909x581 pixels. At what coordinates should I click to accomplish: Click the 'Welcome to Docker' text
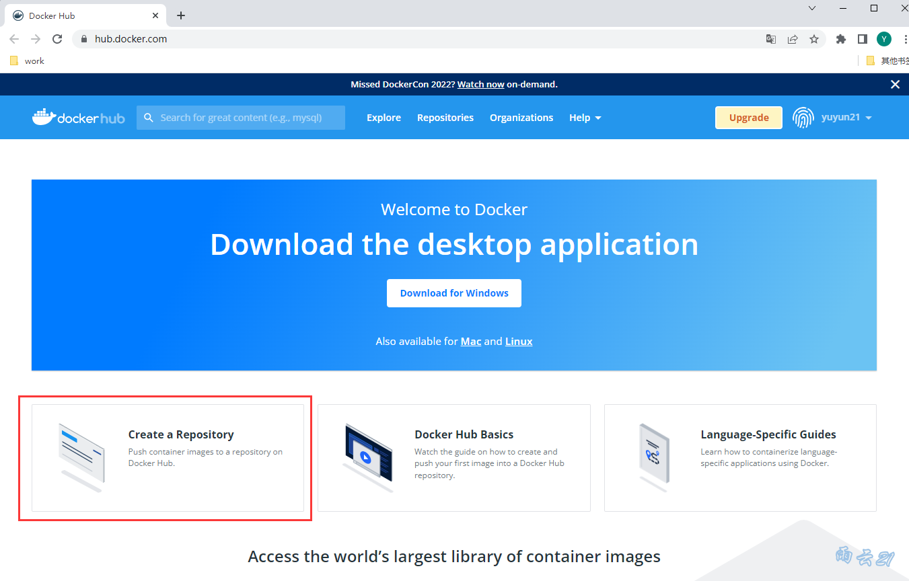coord(454,210)
